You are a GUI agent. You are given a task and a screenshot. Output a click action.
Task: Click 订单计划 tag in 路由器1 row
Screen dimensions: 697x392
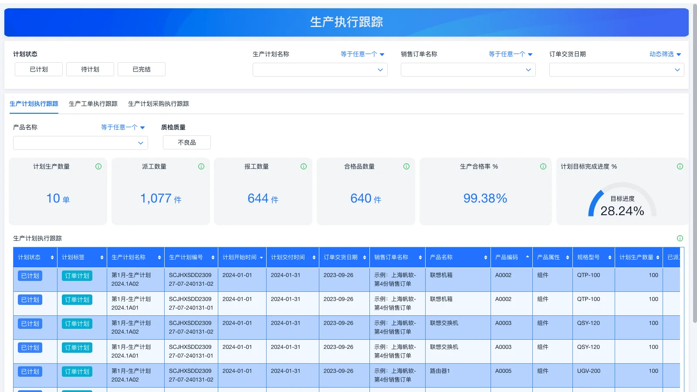[77, 372]
